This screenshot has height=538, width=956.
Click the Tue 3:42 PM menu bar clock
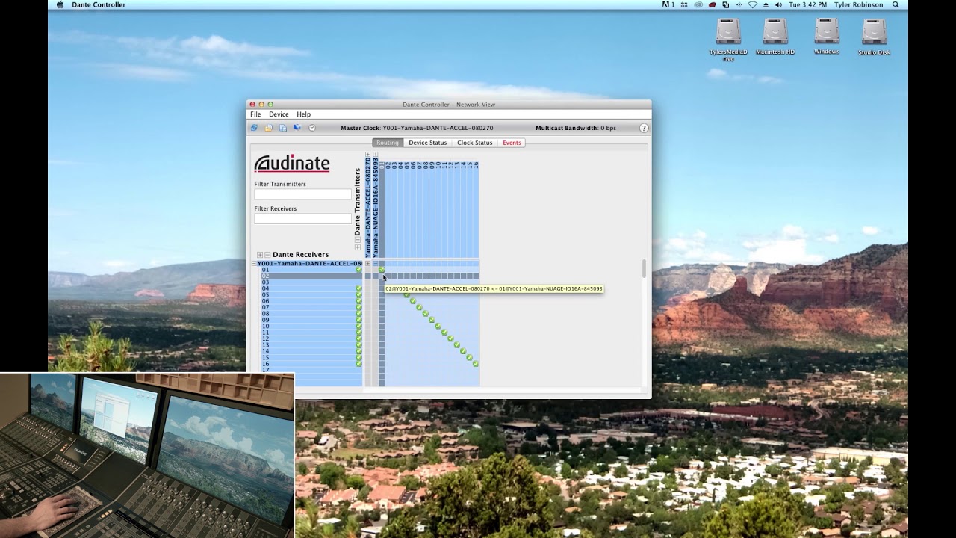click(807, 4)
